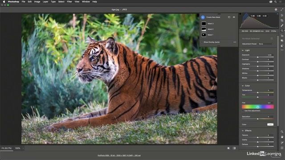Open the Presets panel icon
The height and width of the screenshot is (160, 285).
pos(282,45)
